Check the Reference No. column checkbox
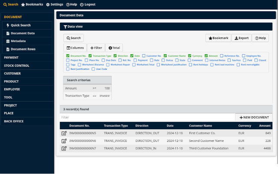278x174 pixels. 222,56
